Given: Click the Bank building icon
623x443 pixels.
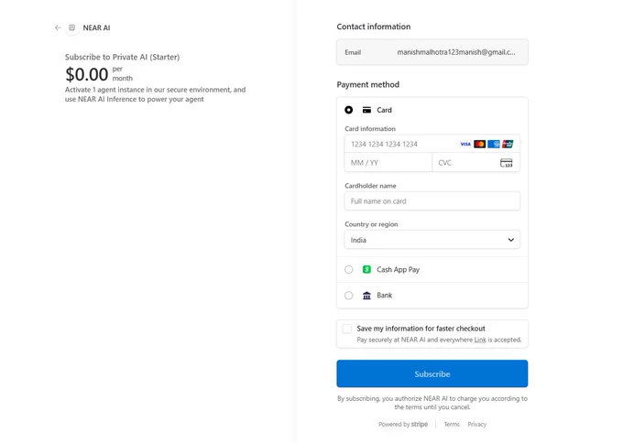Looking at the screenshot, I should point(366,296).
